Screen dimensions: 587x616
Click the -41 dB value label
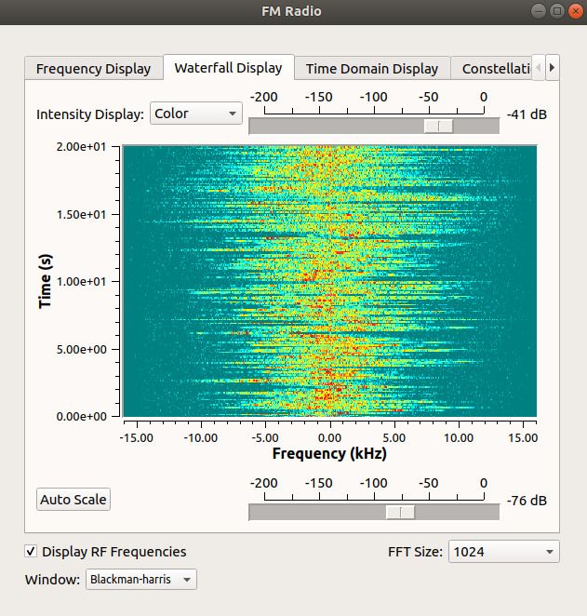click(x=527, y=114)
